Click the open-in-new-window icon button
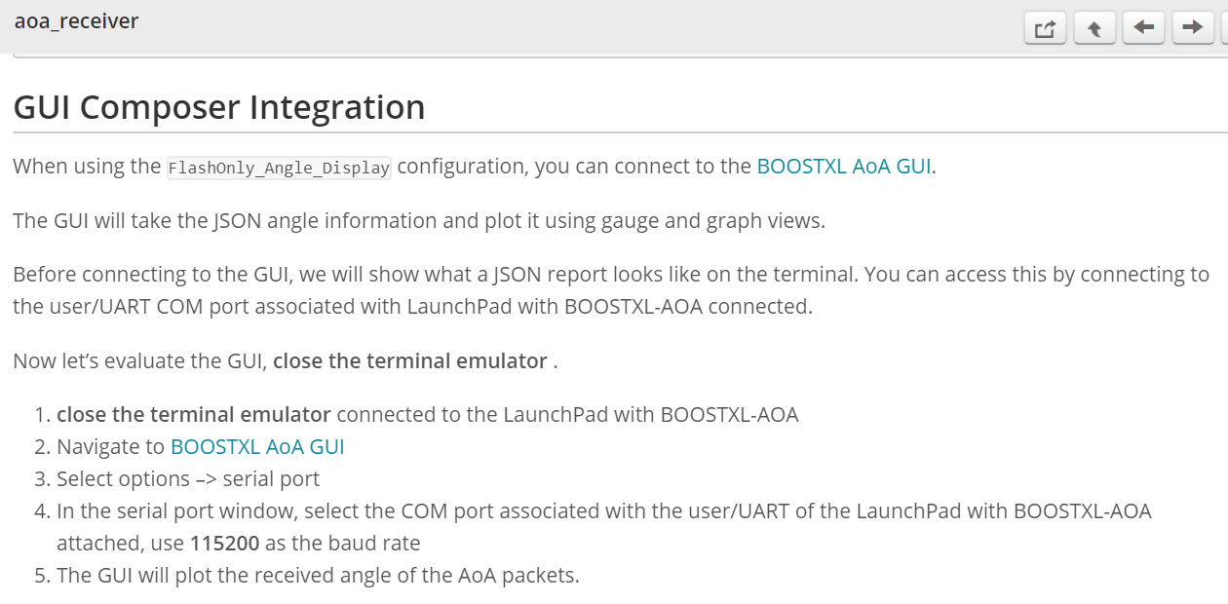Viewport: 1228px width, 604px height. pyautogui.click(x=1045, y=28)
